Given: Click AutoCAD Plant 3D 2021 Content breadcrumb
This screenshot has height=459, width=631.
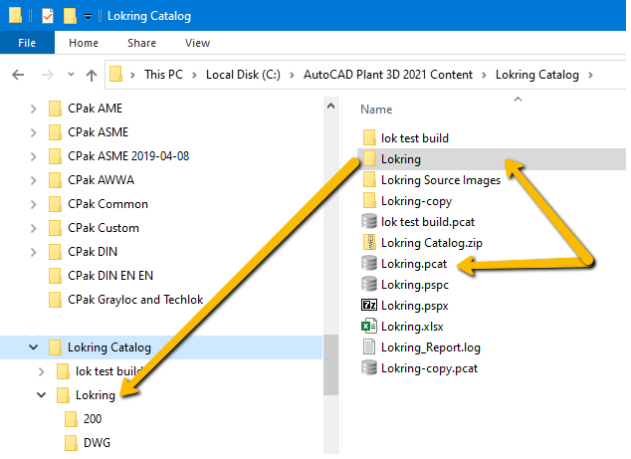Looking at the screenshot, I should 388,75.
